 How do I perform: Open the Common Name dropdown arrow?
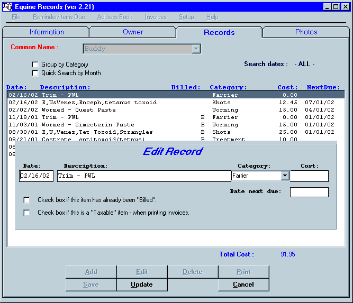196,49
